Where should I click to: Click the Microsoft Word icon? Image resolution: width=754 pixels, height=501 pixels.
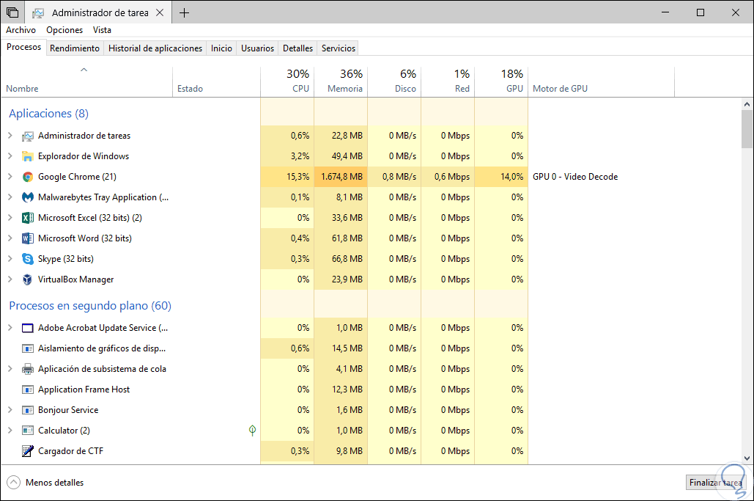point(28,238)
